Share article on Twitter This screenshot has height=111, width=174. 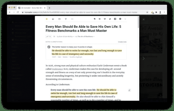(110, 19)
